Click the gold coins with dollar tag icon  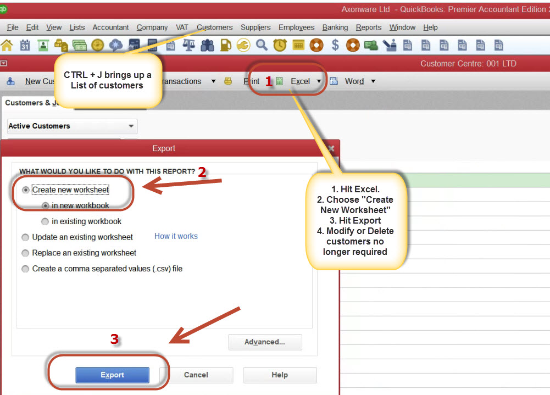click(x=62, y=45)
